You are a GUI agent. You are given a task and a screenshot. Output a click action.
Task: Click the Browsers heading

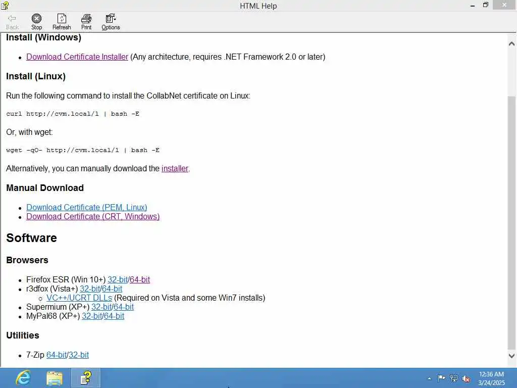[27, 260]
